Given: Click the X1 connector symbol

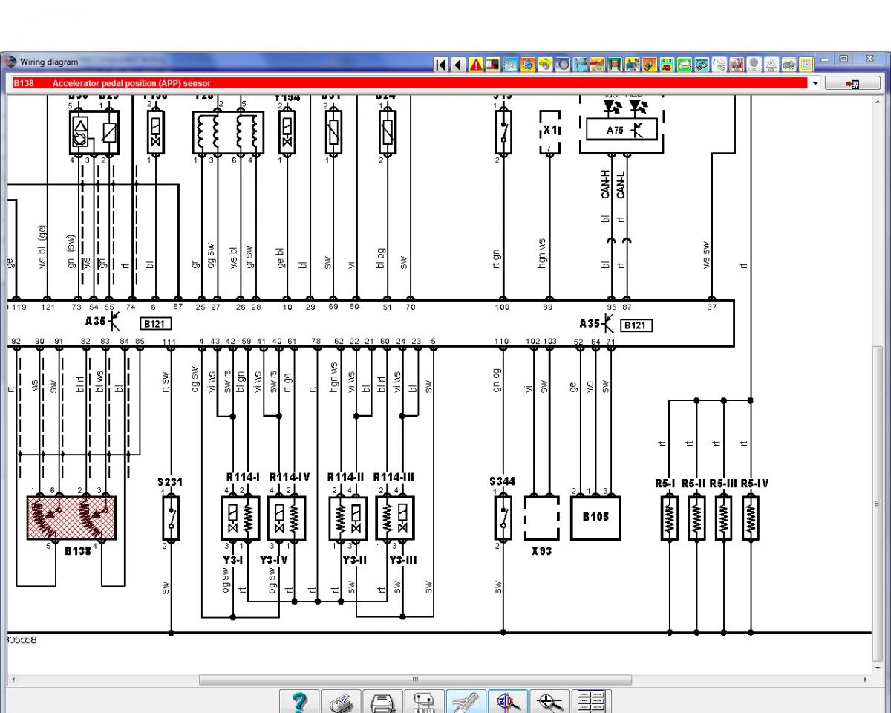Looking at the screenshot, I should (550, 132).
